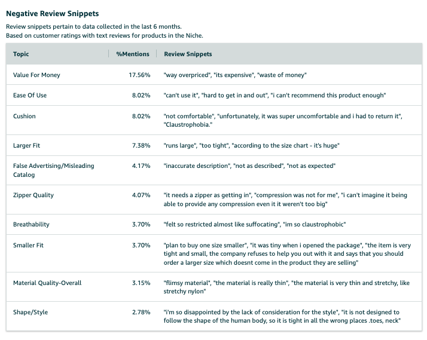Click the Cushion topic row label
Screen dimensions: 427x340
(25, 116)
